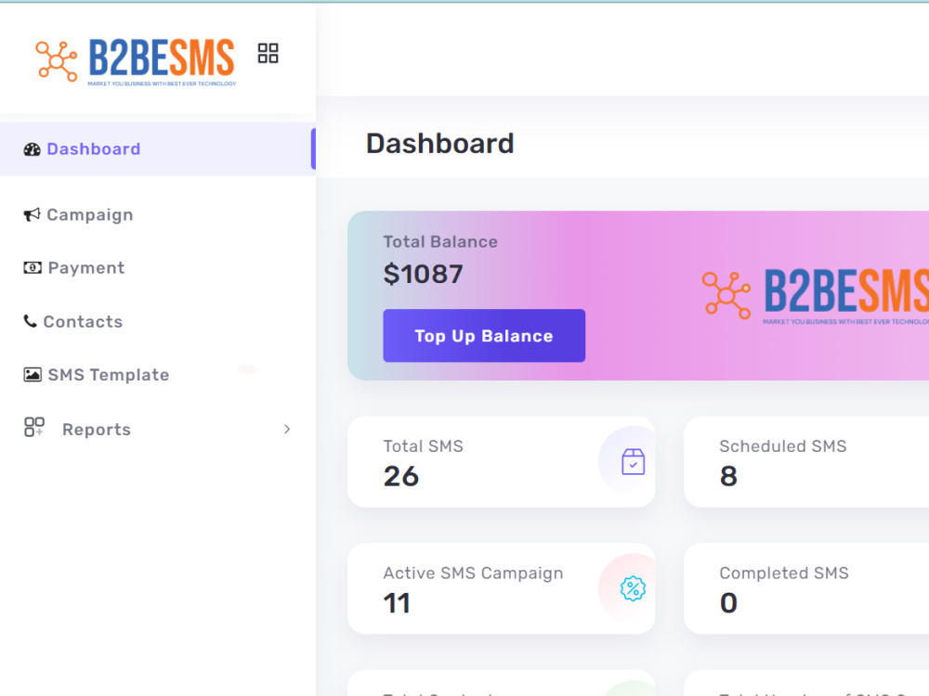Open the Reports menu item
The width and height of the screenshot is (929, 696).
(158, 429)
